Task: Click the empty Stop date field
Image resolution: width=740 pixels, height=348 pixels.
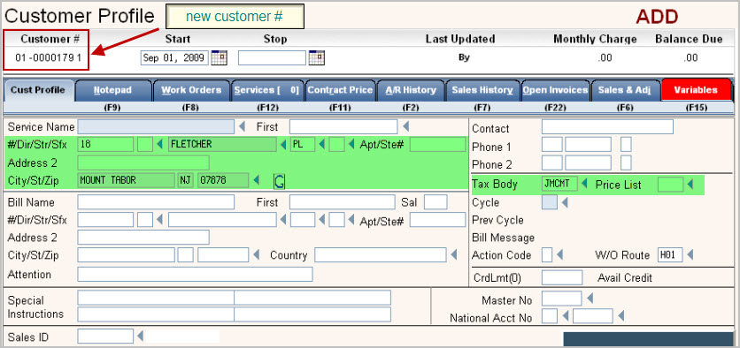Action: coord(272,58)
